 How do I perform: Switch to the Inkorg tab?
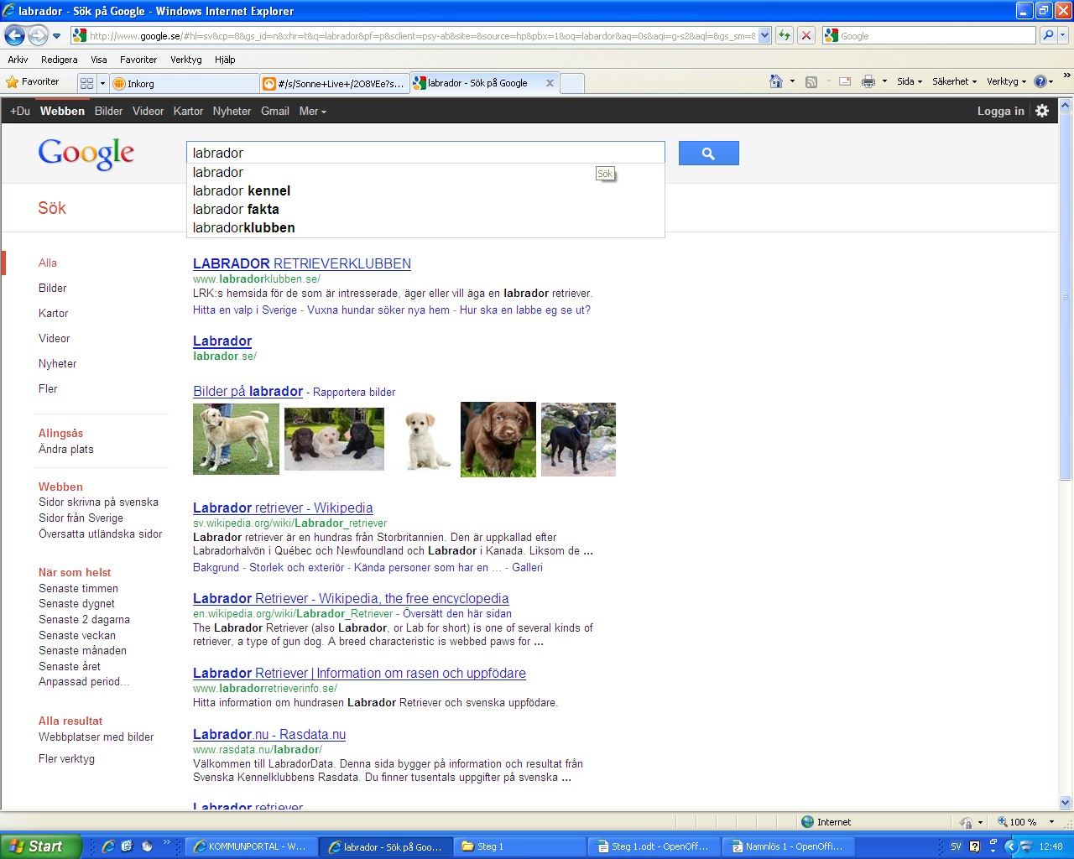[185, 83]
